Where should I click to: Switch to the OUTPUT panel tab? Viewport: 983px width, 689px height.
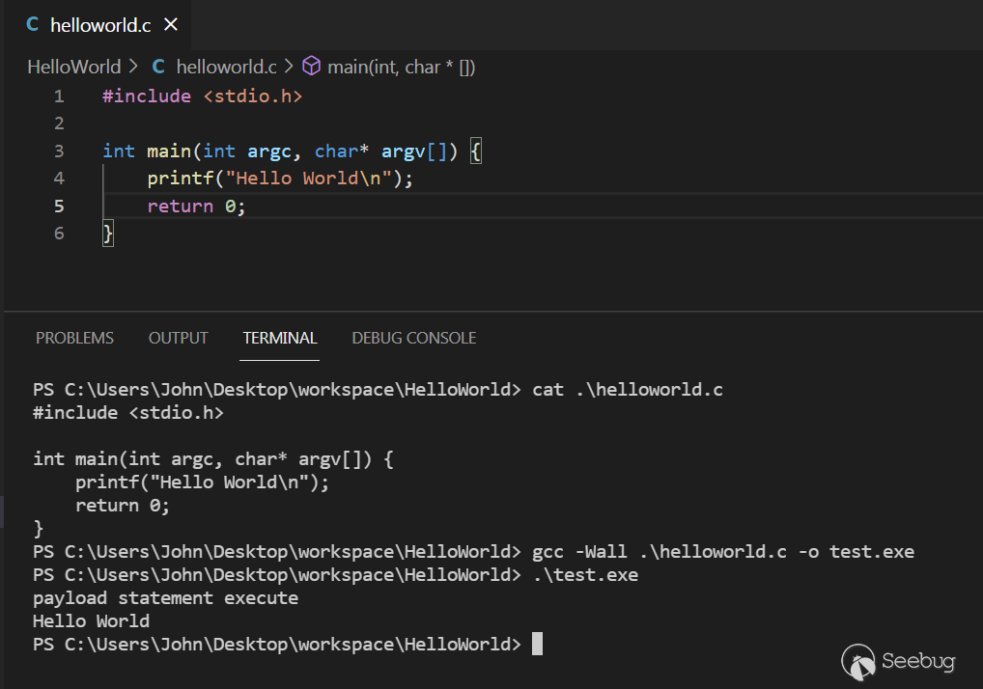pyautogui.click(x=178, y=338)
